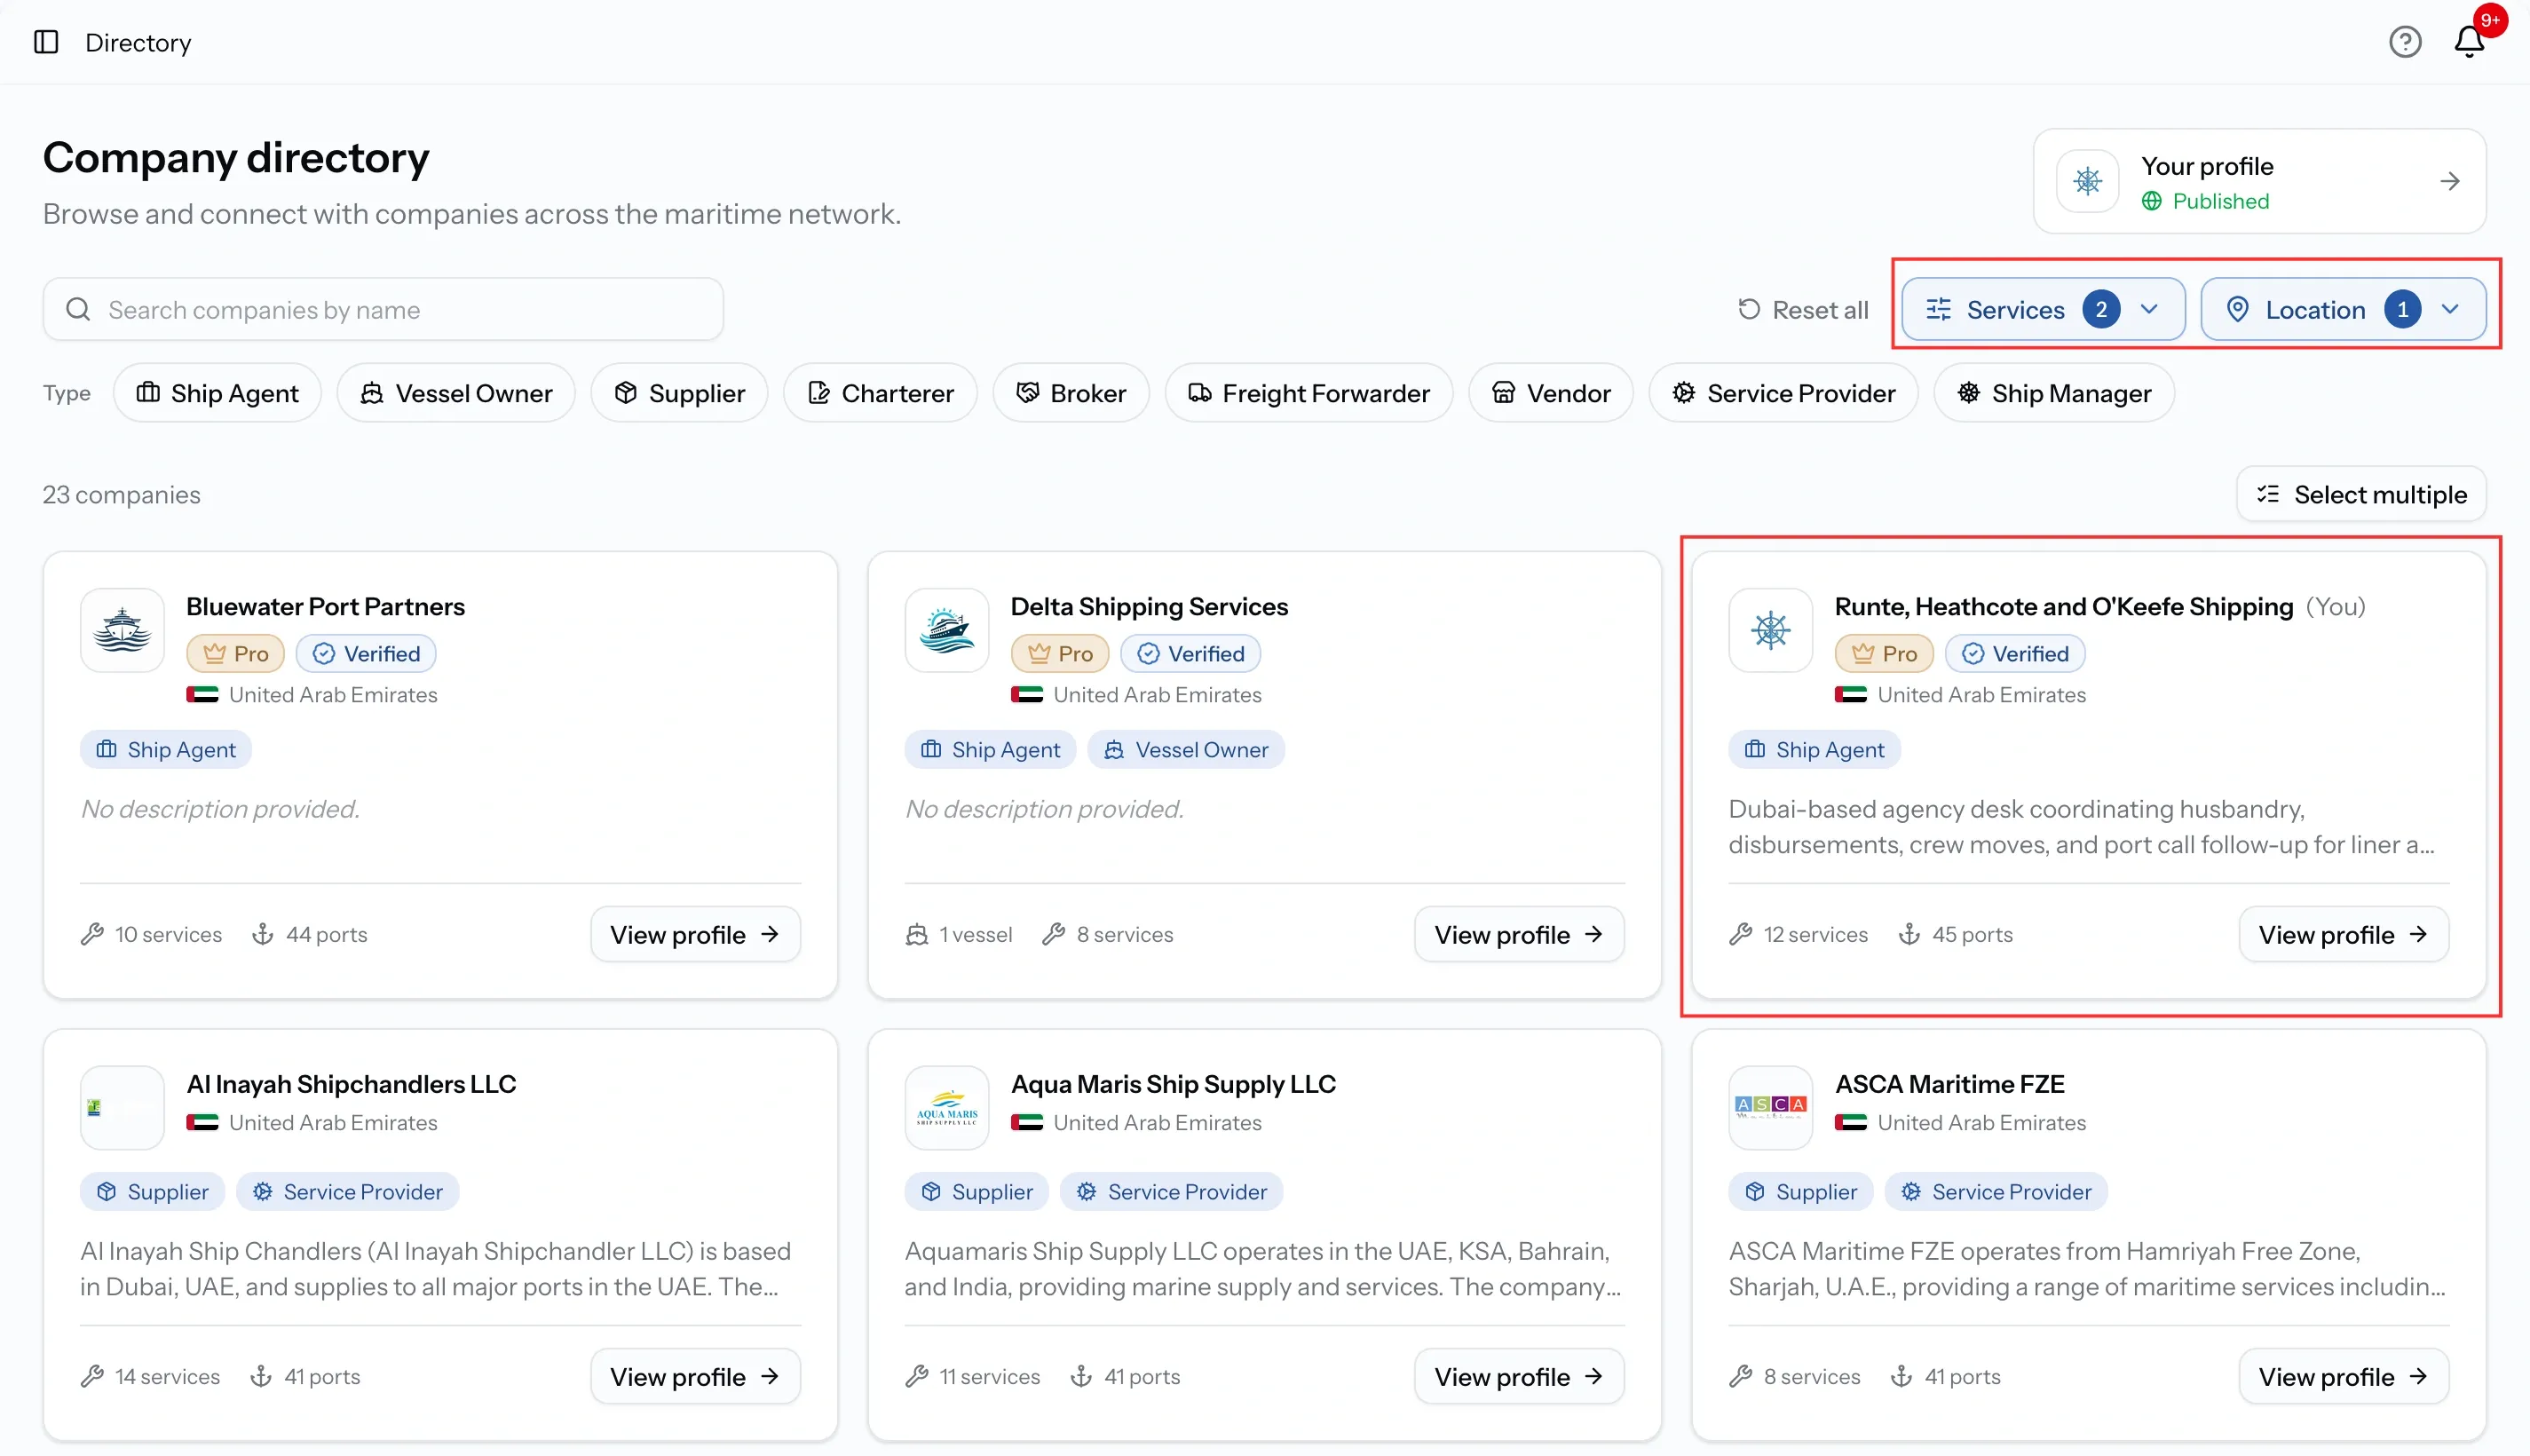This screenshot has width=2530, height=1456.
Task: Open the notifications bell icon
Action: coord(2469,42)
